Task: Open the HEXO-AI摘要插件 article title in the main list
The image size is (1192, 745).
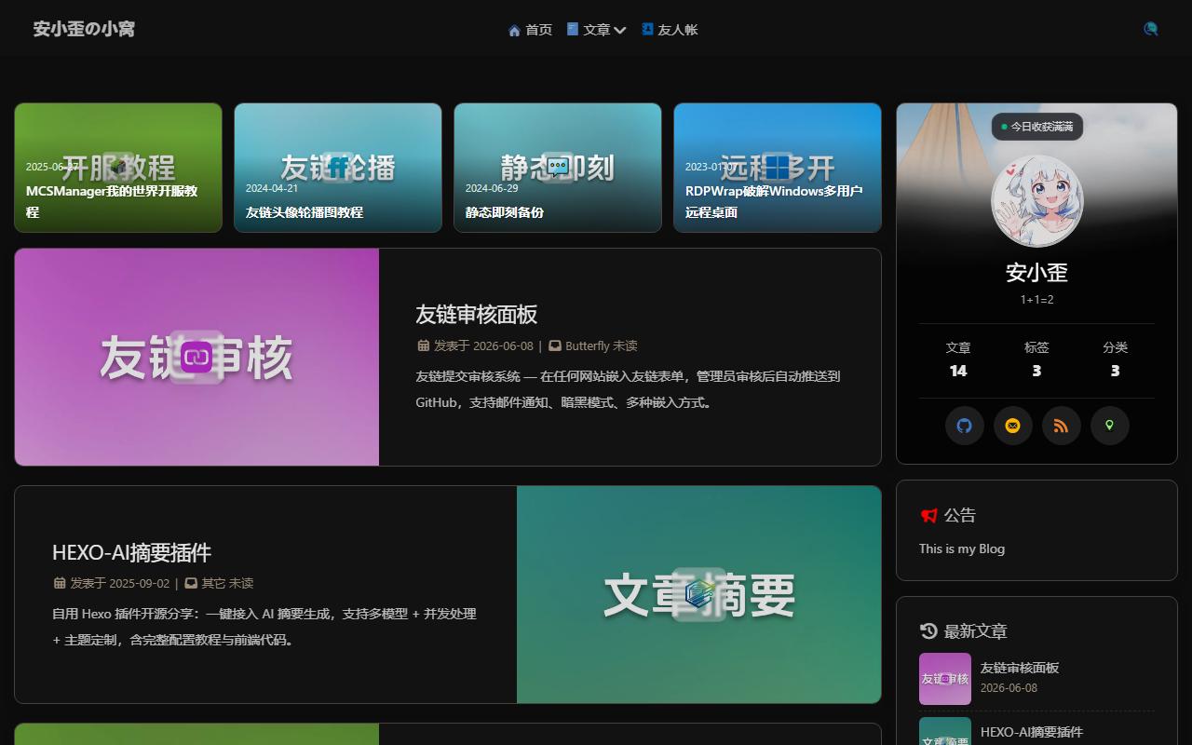Action: [x=131, y=552]
